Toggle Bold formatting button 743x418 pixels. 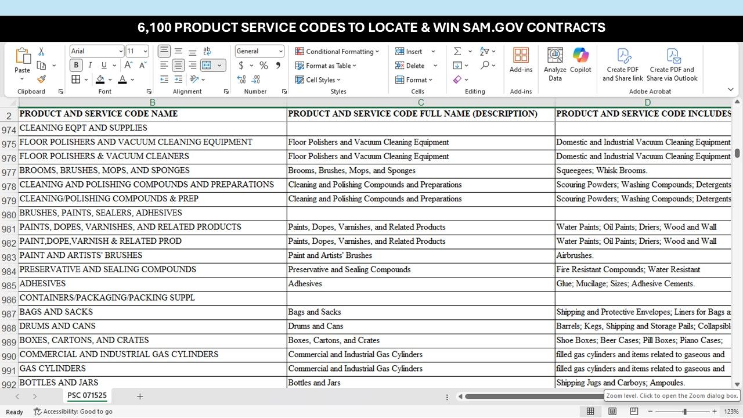[76, 65]
